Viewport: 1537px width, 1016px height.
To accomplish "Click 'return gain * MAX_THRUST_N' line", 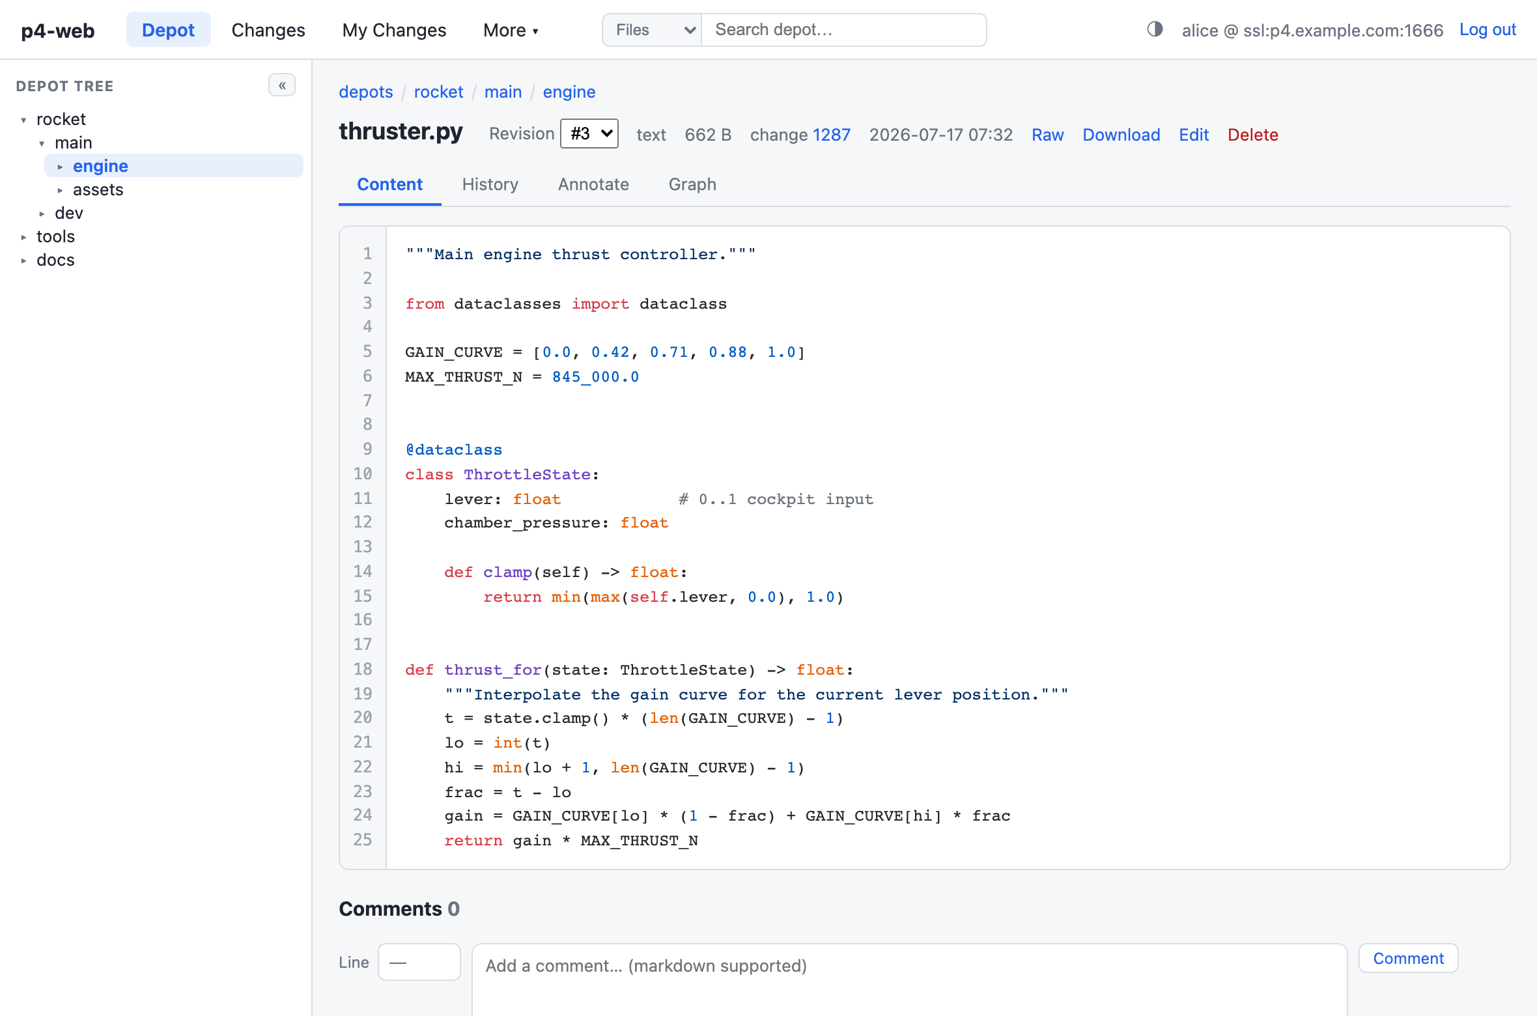I will pyautogui.click(x=571, y=841).
